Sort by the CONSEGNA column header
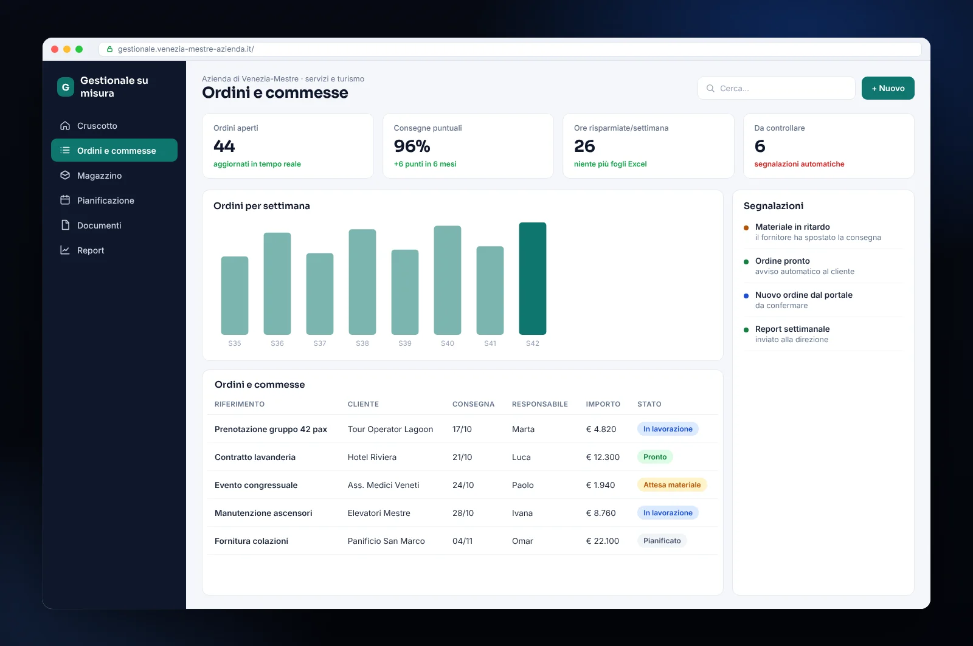Screen dimensions: 973x646 pos(474,404)
